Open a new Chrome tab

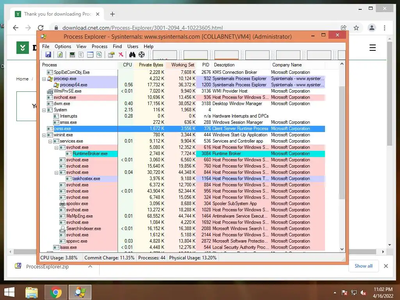(112, 14)
